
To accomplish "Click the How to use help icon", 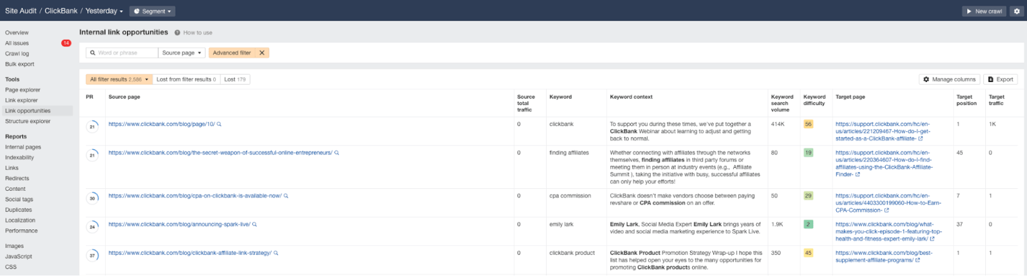I will pyautogui.click(x=177, y=33).
